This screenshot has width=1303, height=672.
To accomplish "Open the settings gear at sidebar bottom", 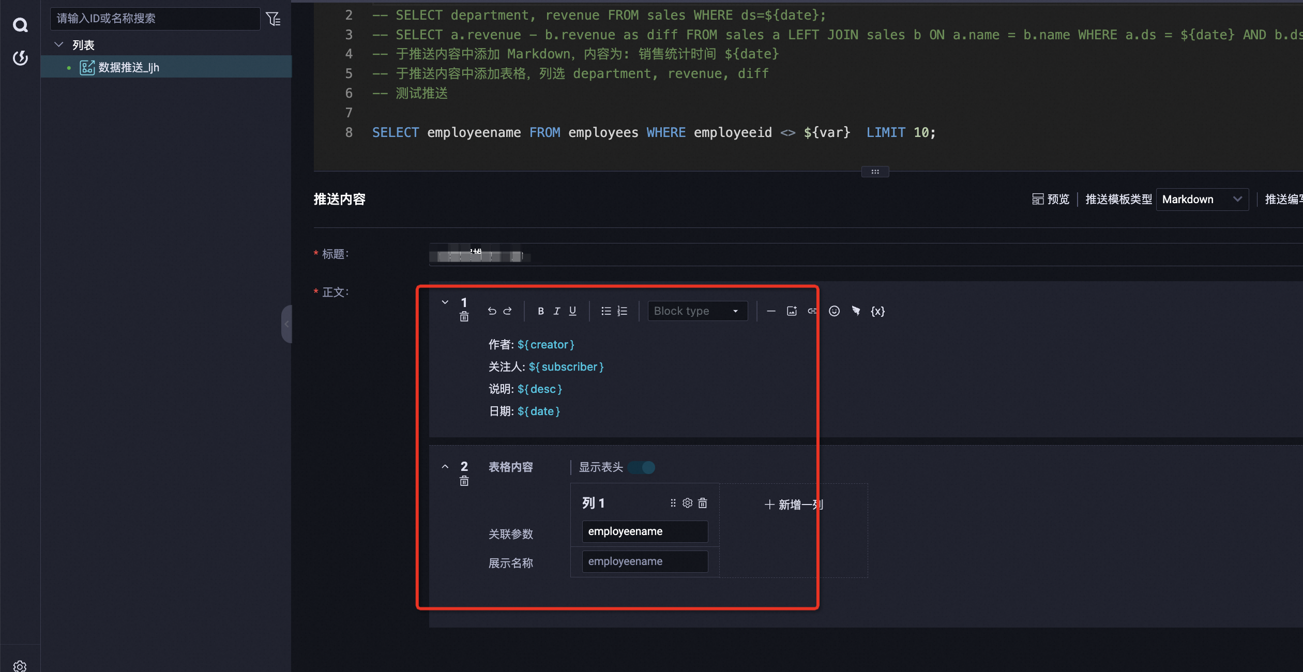I will coord(20,666).
